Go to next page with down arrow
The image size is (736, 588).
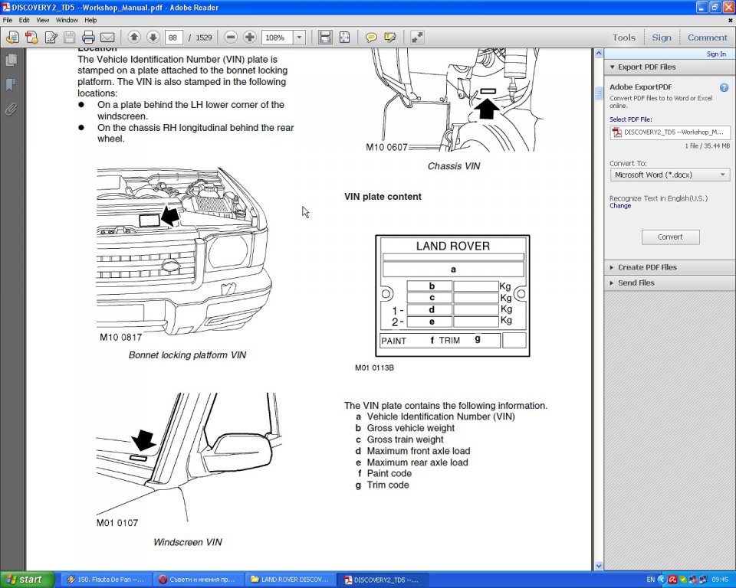point(153,38)
